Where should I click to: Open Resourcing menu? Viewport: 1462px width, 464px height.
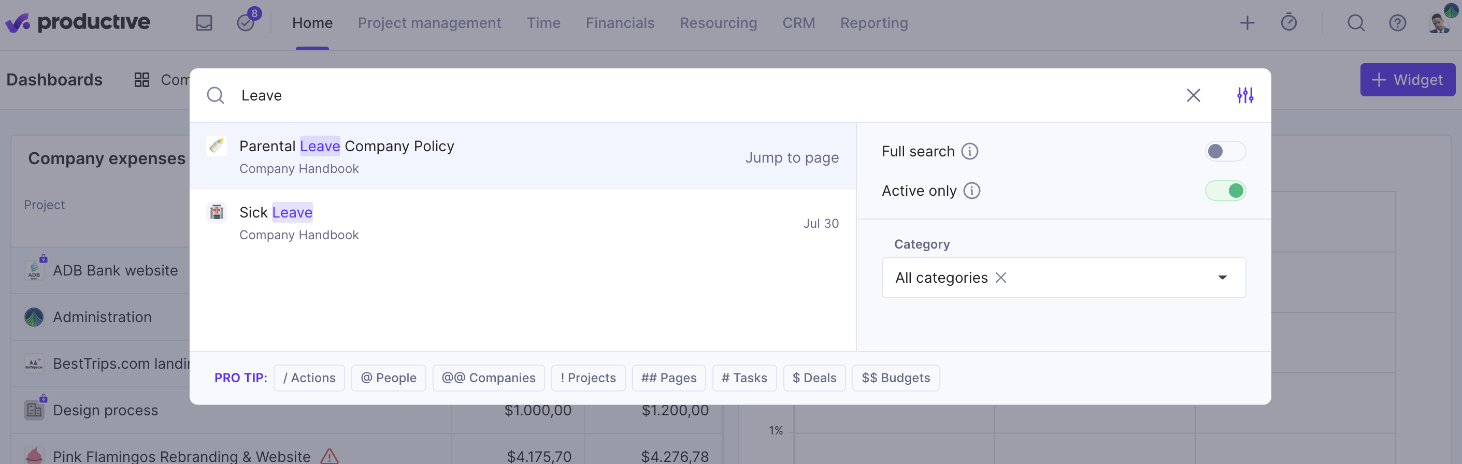tap(718, 23)
